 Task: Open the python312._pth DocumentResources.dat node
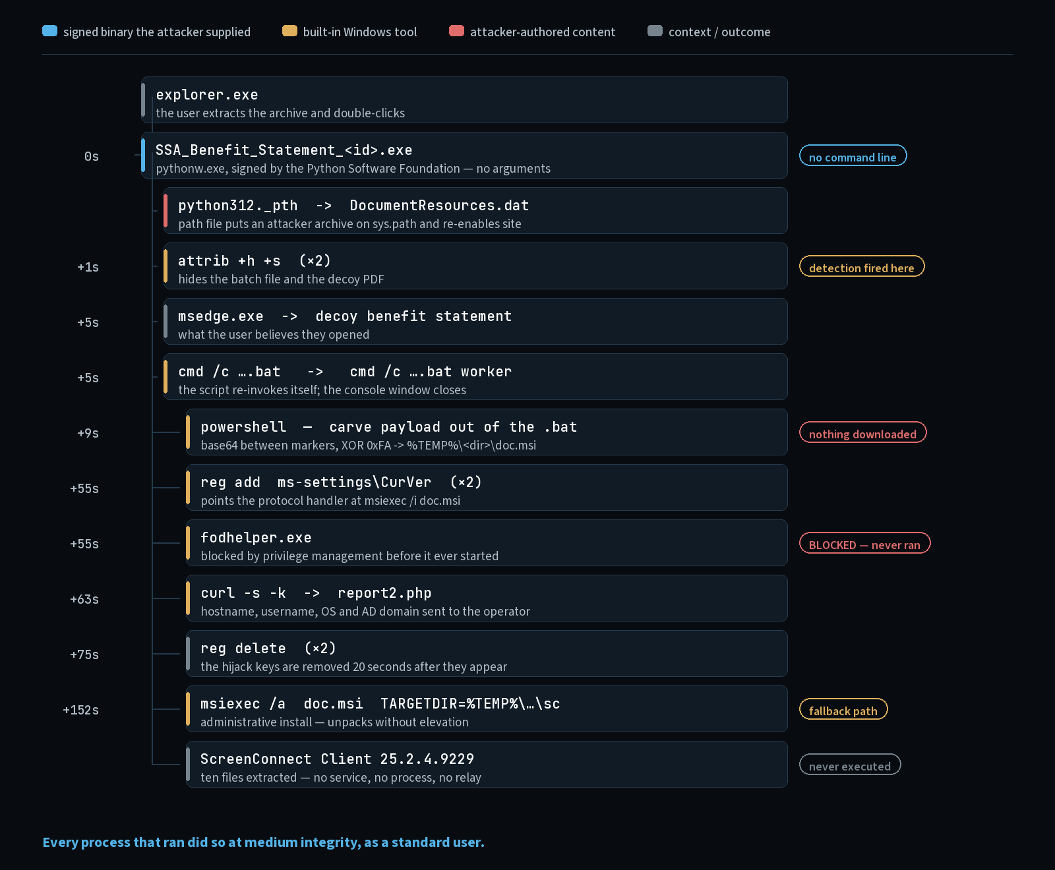[475, 211]
